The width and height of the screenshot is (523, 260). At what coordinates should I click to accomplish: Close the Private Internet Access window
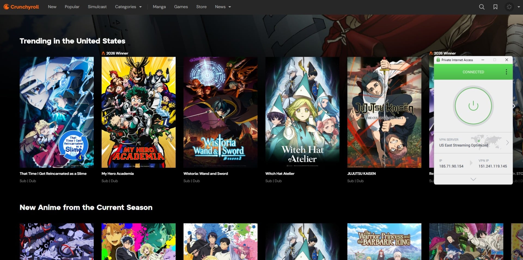[507, 60]
